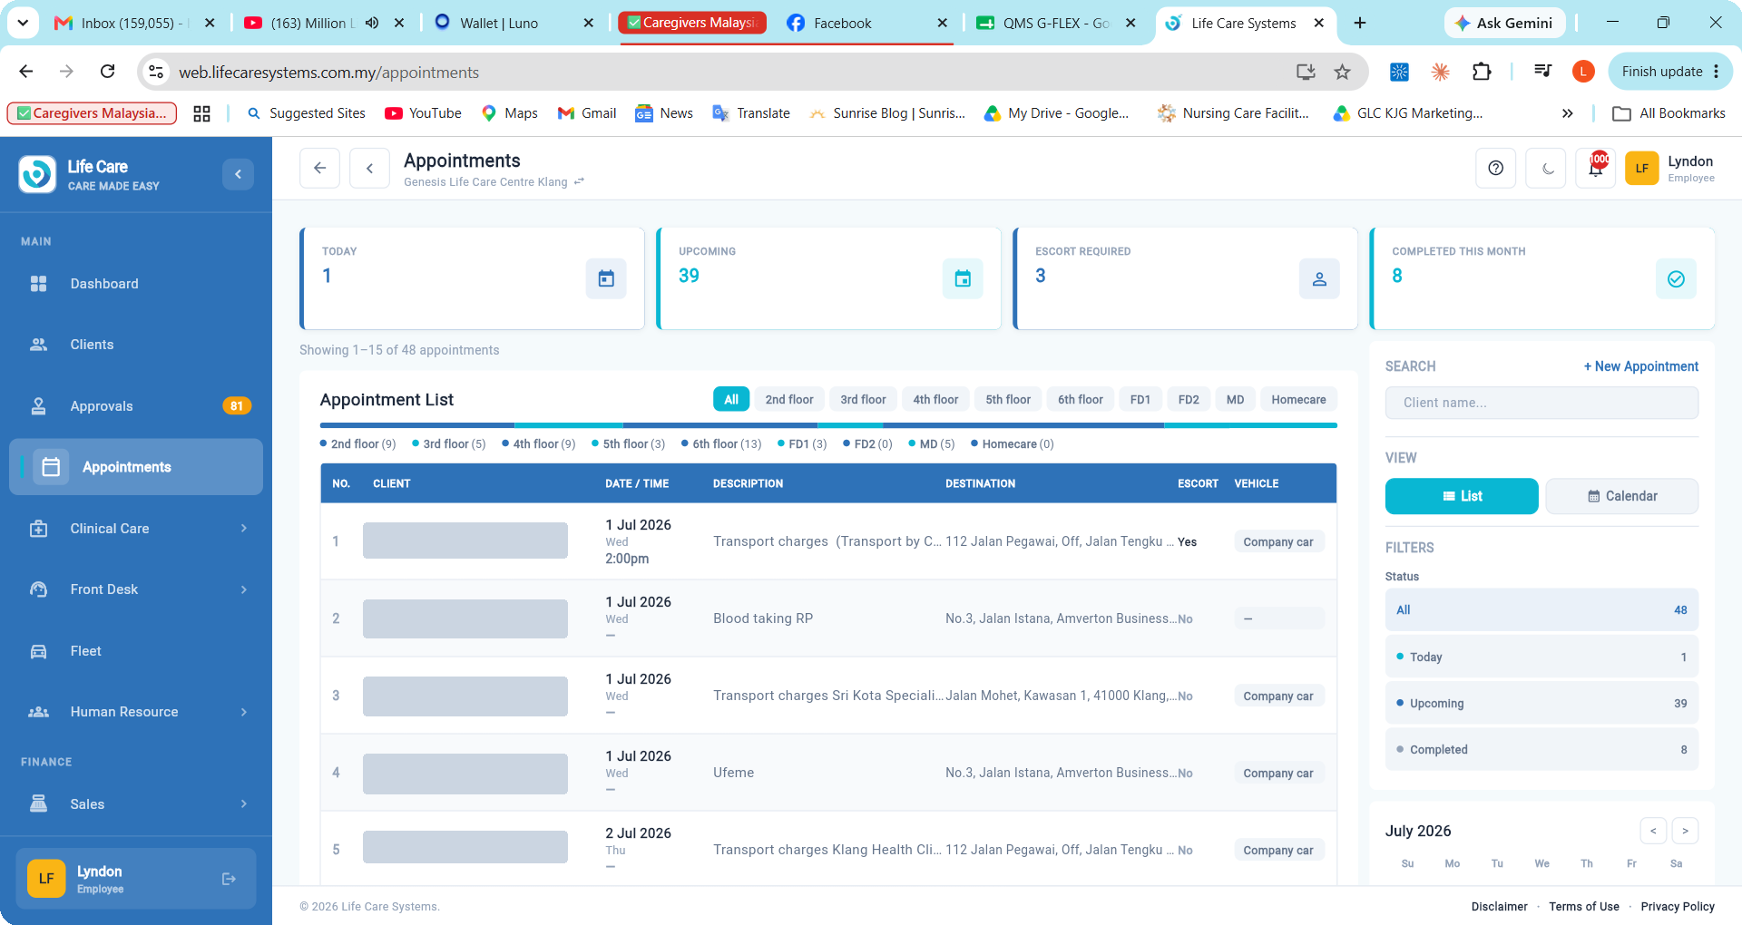Expand the Front Desk menu
Viewport: 1742px width, 925px height.
point(136,589)
